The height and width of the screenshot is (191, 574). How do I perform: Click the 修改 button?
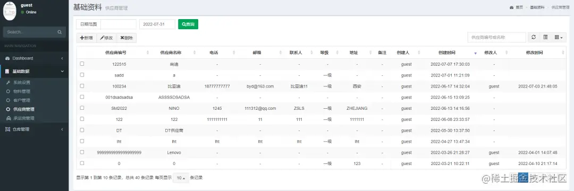(106, 38)
